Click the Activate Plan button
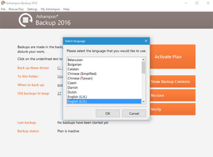This screenshot has width=213, height=157. (173, 57)
